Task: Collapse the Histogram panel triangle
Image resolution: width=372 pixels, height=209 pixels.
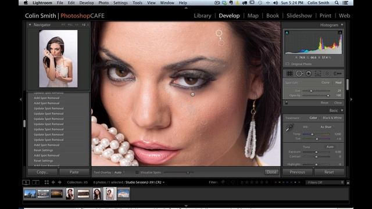Action: click(x=342, y=25)
